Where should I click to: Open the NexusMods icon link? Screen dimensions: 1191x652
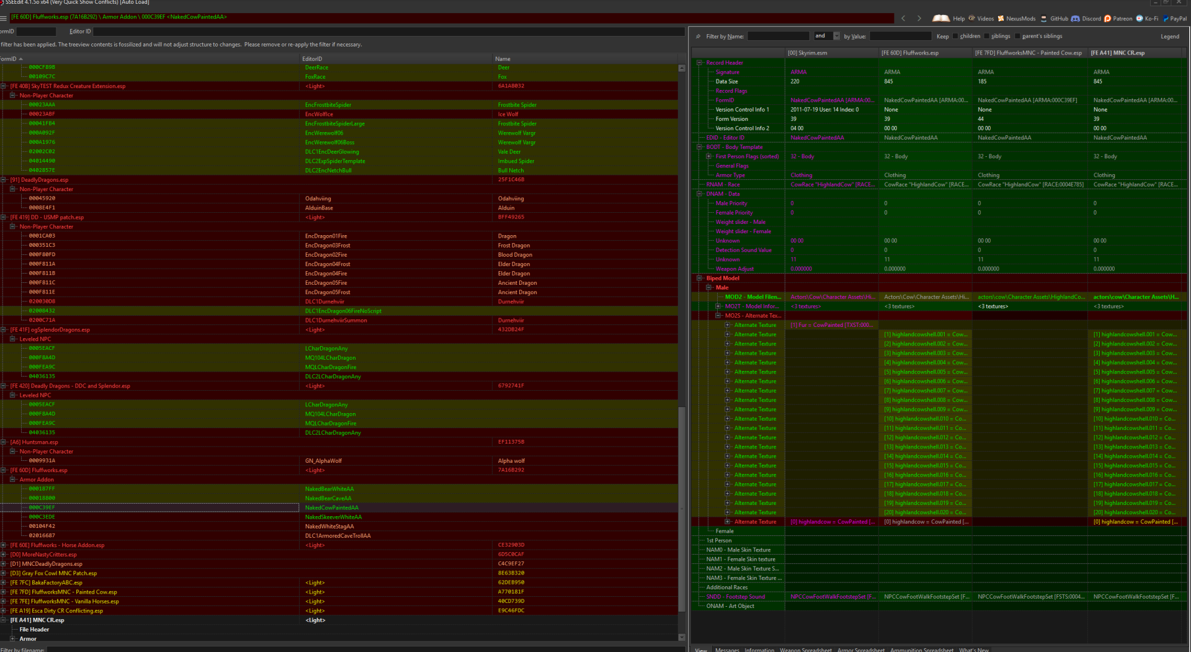click(x=1001, y=19)
